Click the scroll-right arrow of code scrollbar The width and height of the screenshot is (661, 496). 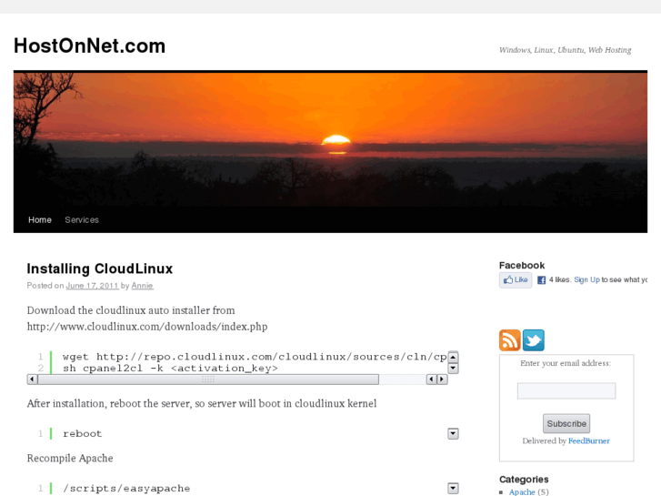[442, 380]
